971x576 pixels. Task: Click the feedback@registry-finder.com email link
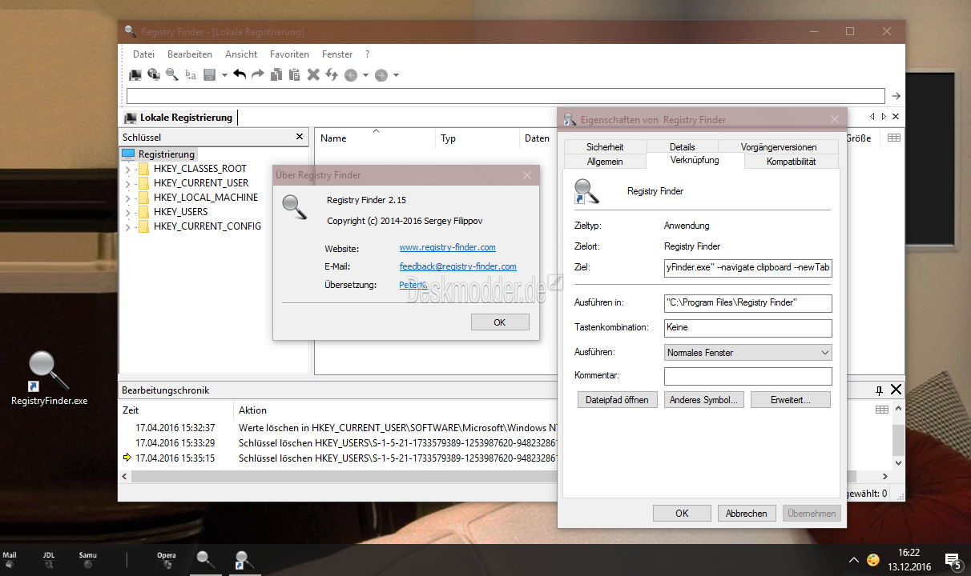tap(457, 266)
